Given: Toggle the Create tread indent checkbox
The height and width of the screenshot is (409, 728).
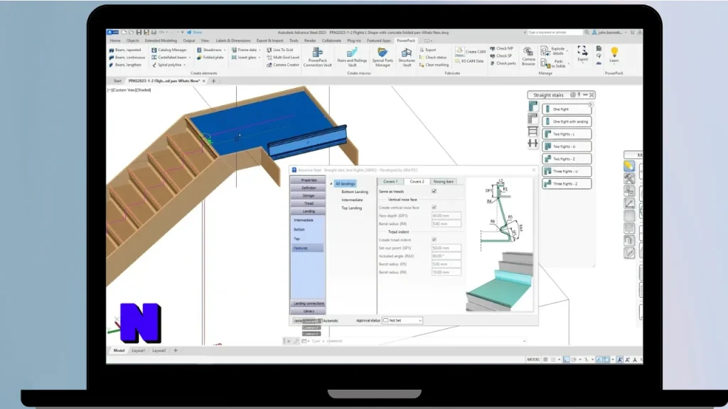Looking at the screenshot, I should 434,240.
